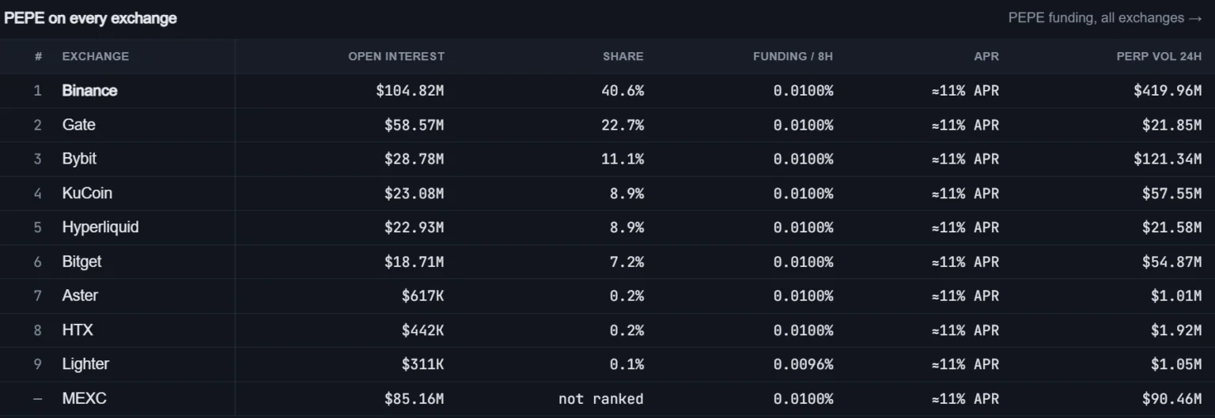
Task: Select the $28.78M open interest value
Action: click(414, 159)
